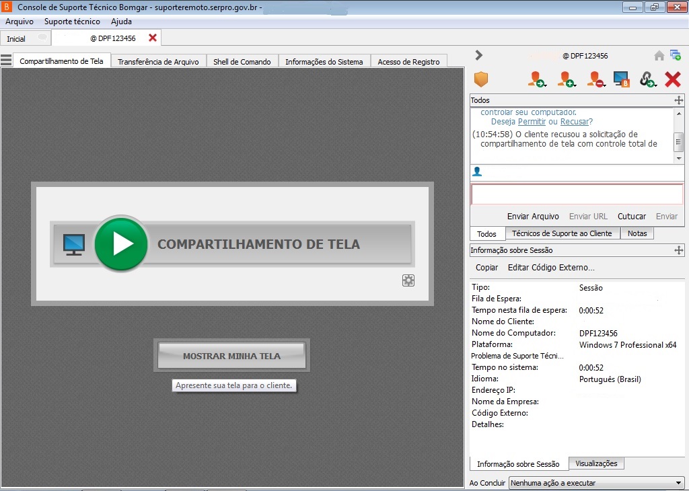Click the orange shield elevation icon
The image size is (689, 491).
pyautogui.click(x=482, y=79)
